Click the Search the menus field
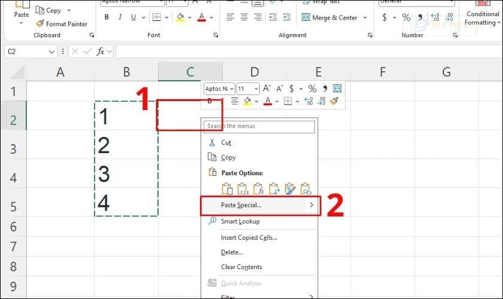 [x=260, y=126]
